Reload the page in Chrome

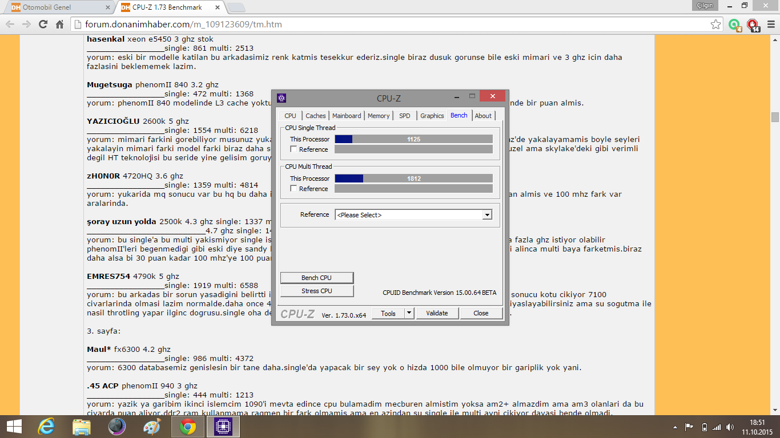coord(43,25)
